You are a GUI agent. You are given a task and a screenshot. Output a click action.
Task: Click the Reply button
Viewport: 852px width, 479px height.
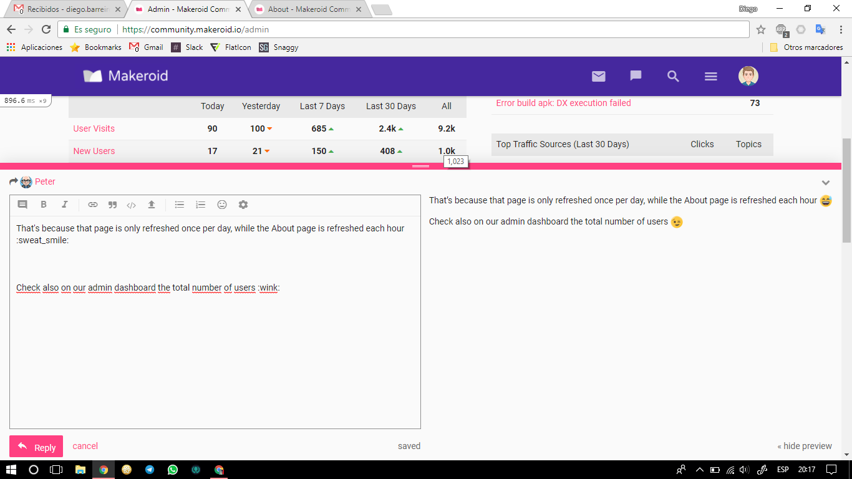pyautogui.click(x=36, y=447)
